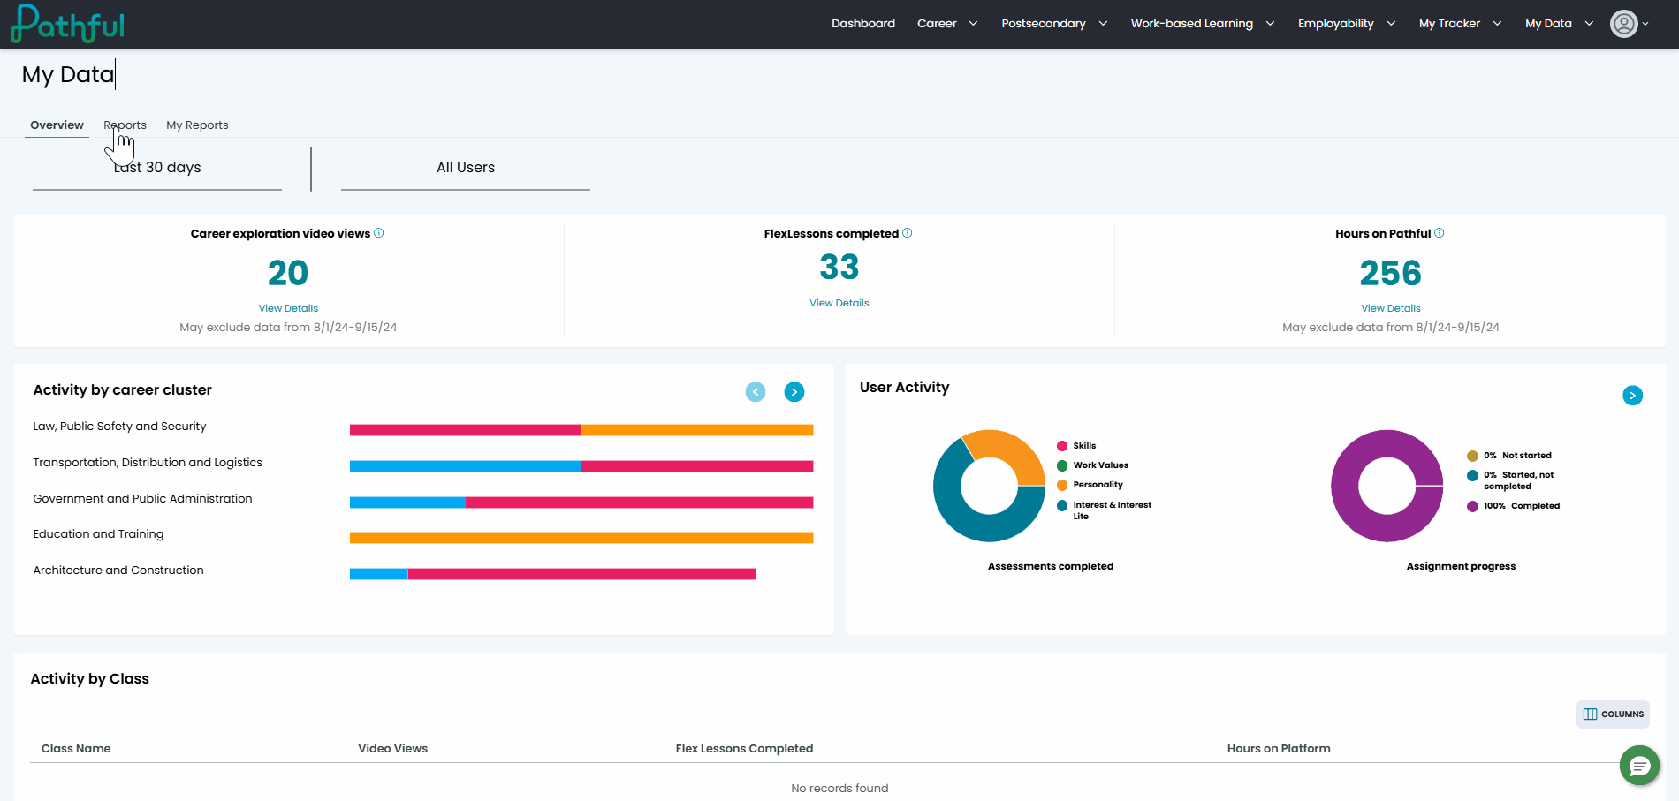Image resolution: width=1679 pixels, height=801 pixels.
Task: Click info icon next to Hours on Pathful
Action: coord(1440,233)
